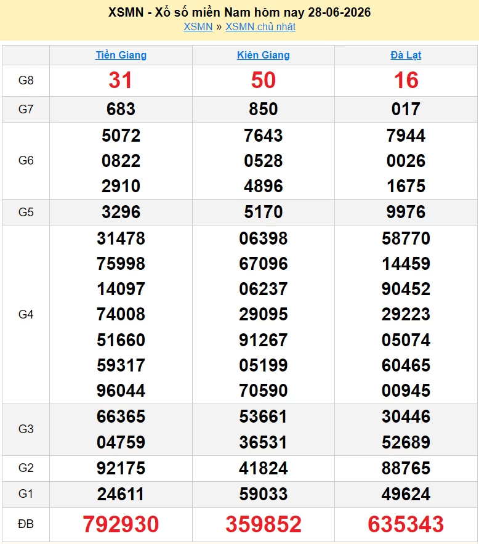Open the Kiên Giang province link
The width and height of the screenshot is (479, 544).
264,55
